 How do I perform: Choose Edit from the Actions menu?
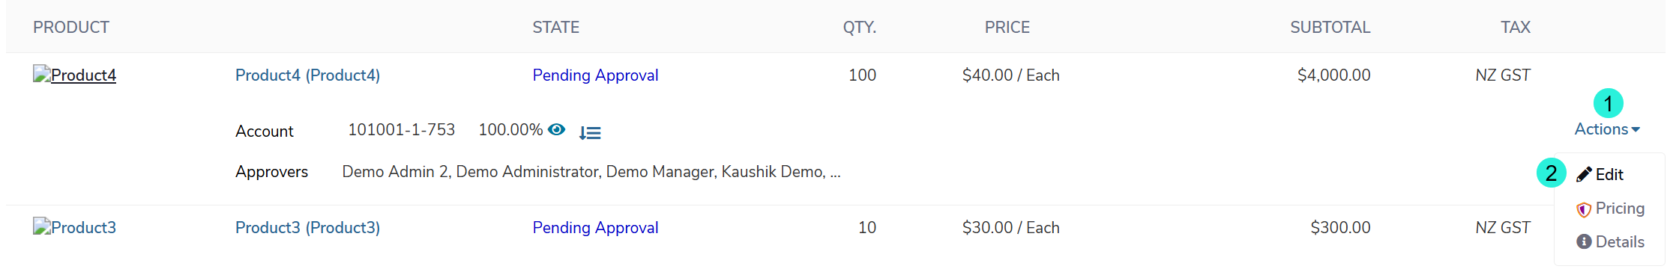[x=1600, y=174]
